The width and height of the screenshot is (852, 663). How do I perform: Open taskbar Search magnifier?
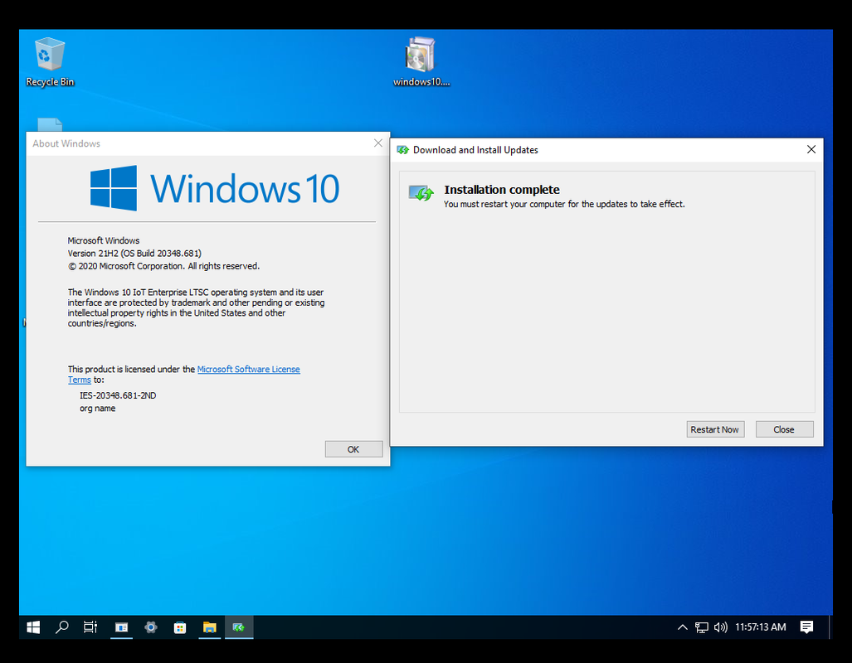point(62,627)
